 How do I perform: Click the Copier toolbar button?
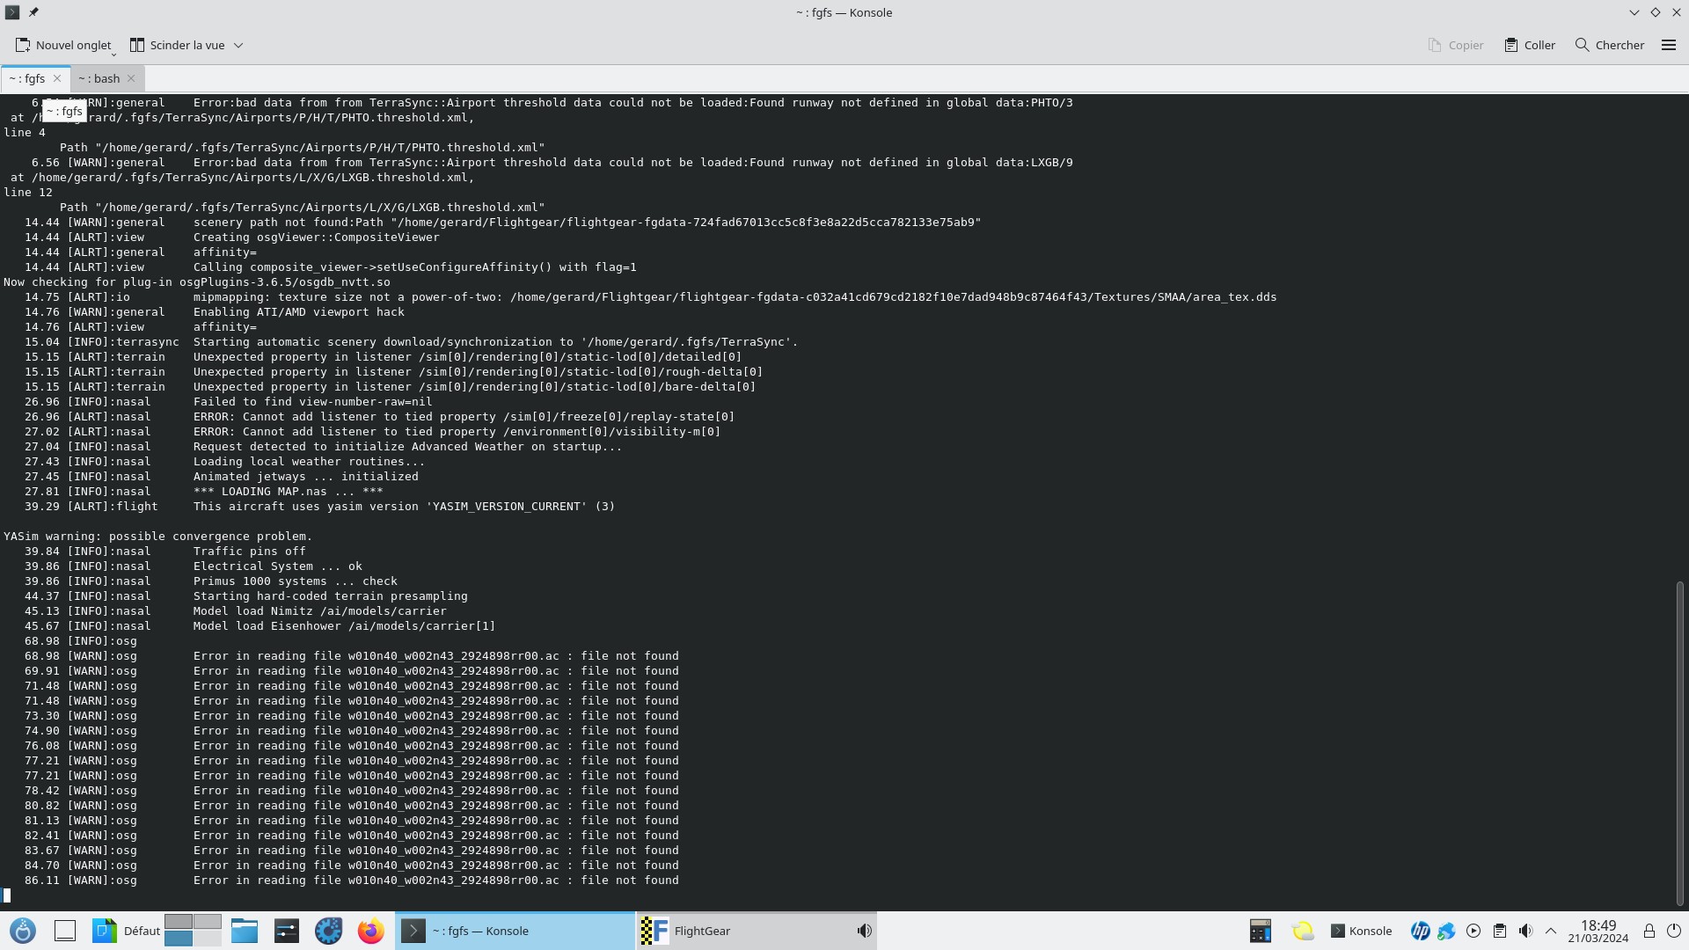click(1456, 45)
